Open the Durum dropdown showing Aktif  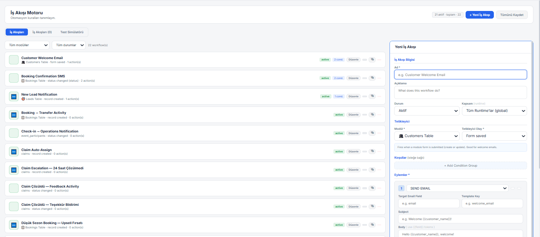tap(427, 111)
